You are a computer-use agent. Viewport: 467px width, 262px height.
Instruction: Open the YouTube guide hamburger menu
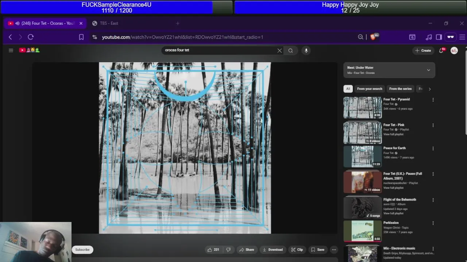[x=11, y=50]
